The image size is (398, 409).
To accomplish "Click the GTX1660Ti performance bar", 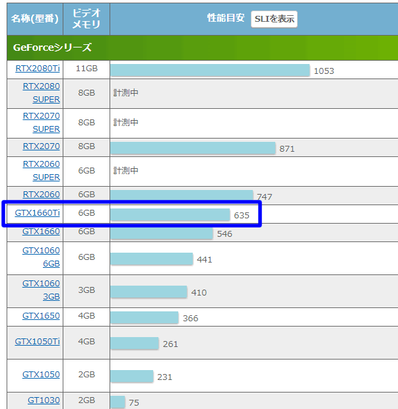I will pyautogui.click(x=170, y=214).
